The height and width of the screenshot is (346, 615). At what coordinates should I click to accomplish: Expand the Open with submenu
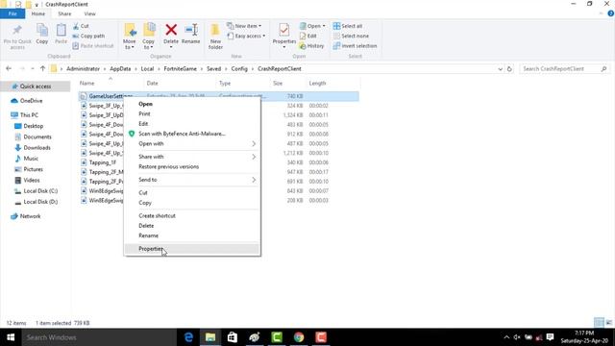tap(192, 143)
